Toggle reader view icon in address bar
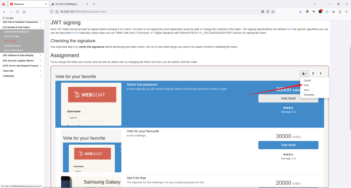This screenshot has width=351, height=188. pos(268,12)
